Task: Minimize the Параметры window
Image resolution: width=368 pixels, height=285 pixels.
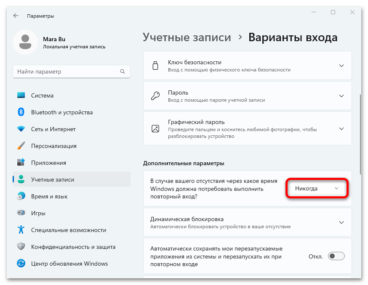Action: click(314, 12)
